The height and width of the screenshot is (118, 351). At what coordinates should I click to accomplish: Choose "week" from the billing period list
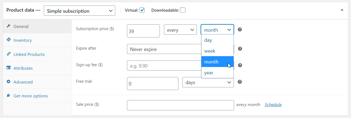tap(217, 51)
